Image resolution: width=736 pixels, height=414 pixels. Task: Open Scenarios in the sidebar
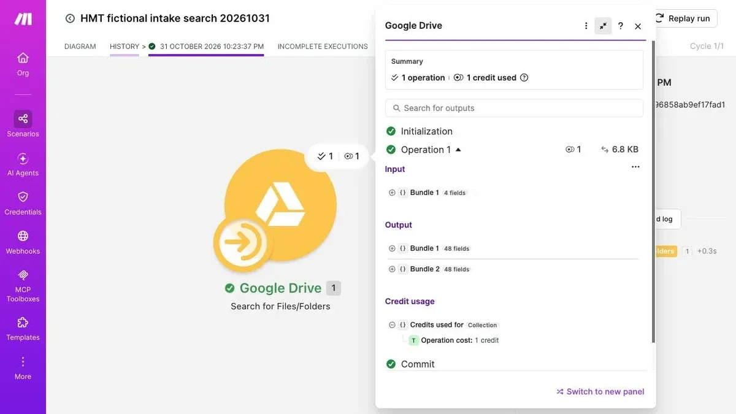coord(23,125)
